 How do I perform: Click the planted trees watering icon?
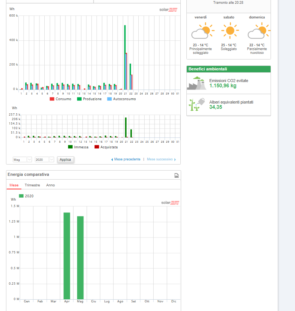pyautogui.click(x=197, y=104)
